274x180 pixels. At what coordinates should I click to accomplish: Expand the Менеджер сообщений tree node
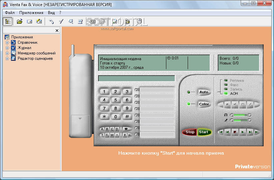point(7,53)
